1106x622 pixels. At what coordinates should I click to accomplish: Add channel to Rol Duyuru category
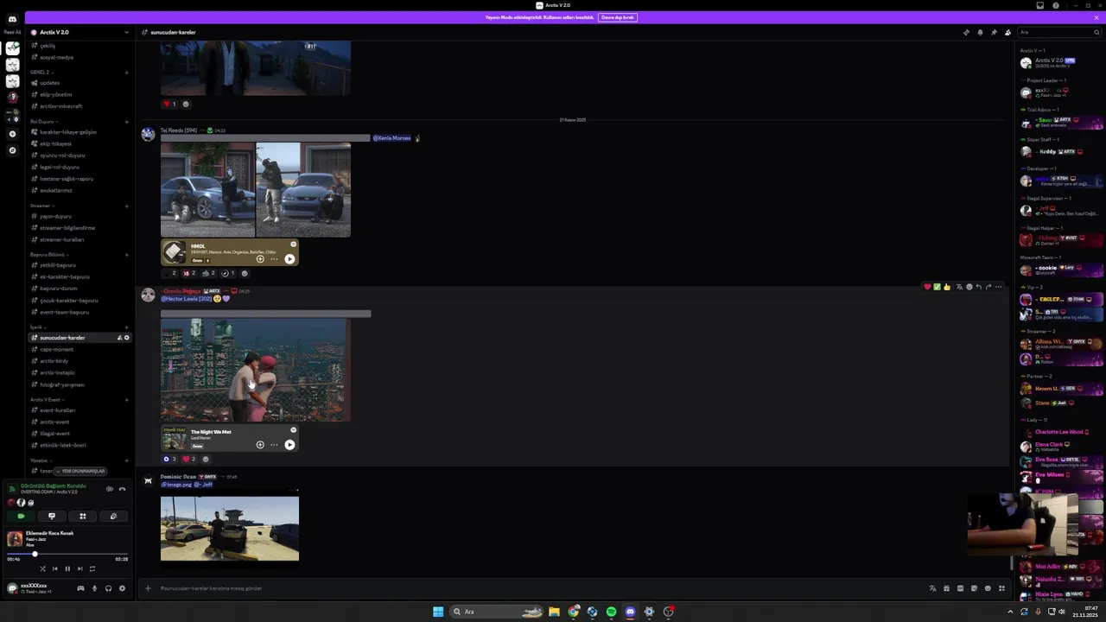(x=127, y=121)
